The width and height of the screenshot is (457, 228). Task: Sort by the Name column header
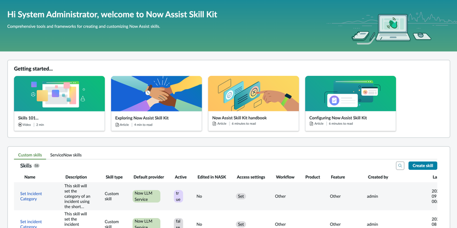tap(30, 177)
